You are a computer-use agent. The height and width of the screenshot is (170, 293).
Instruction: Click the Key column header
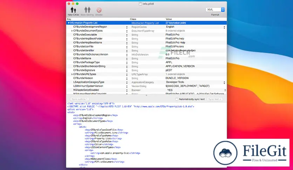pos(98,19)
